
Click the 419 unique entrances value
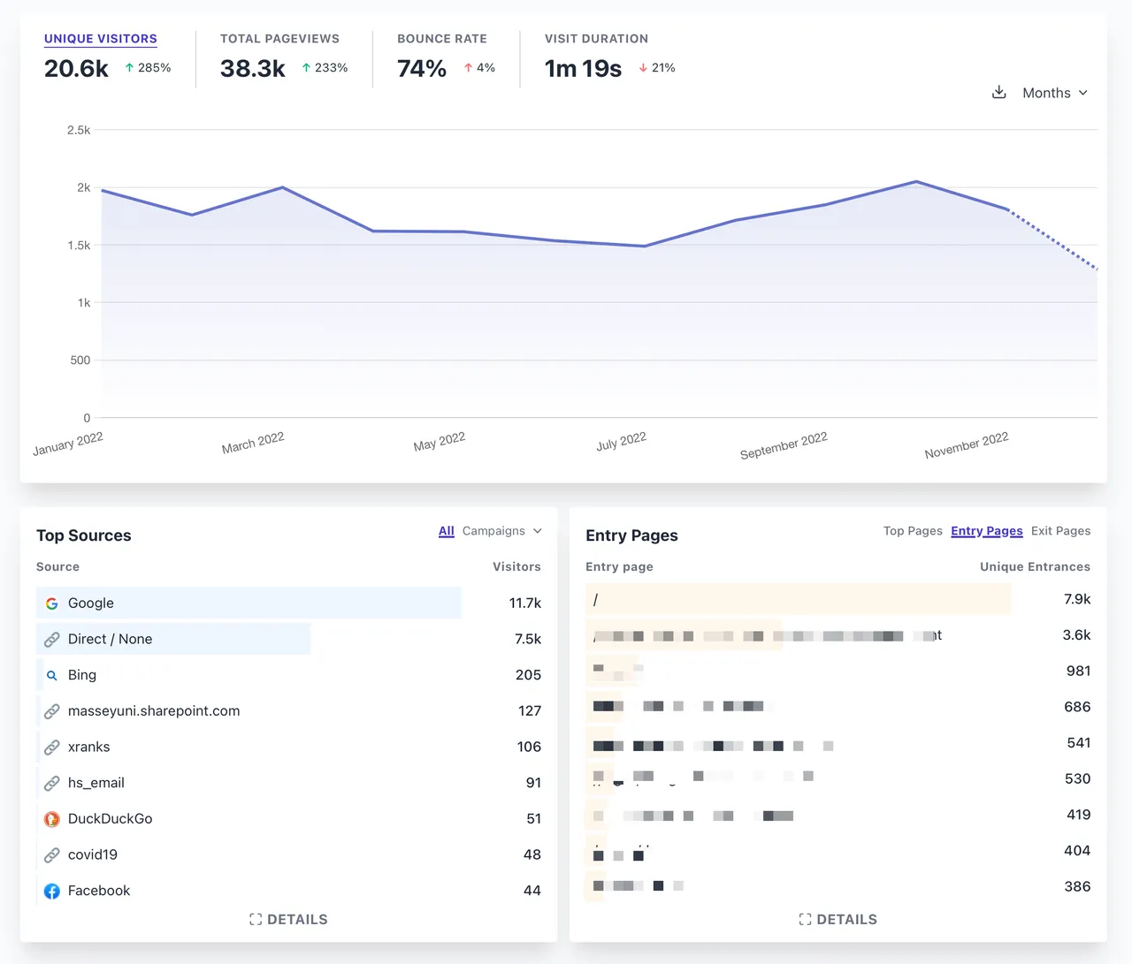click(1078, 815)
